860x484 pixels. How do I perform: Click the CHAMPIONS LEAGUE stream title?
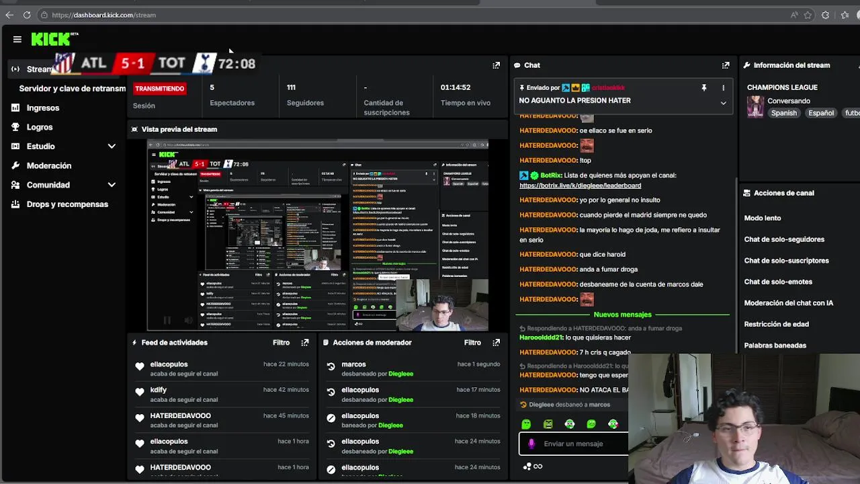(x=782, y=87)
